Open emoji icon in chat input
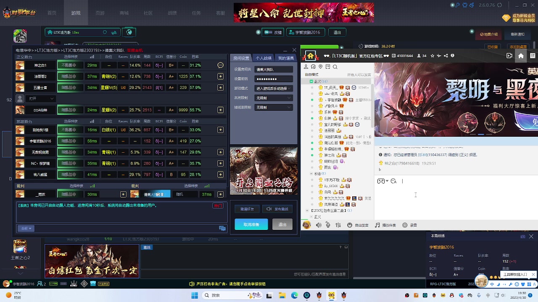The width and height of the screenshot is (538, 302). [393, 181]
